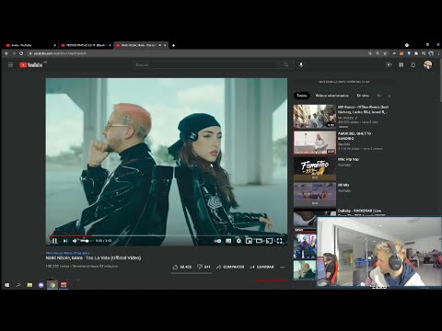Seek on the red video progress bar
This screenshot has height=331, width=442.
(x=167, y=236)
